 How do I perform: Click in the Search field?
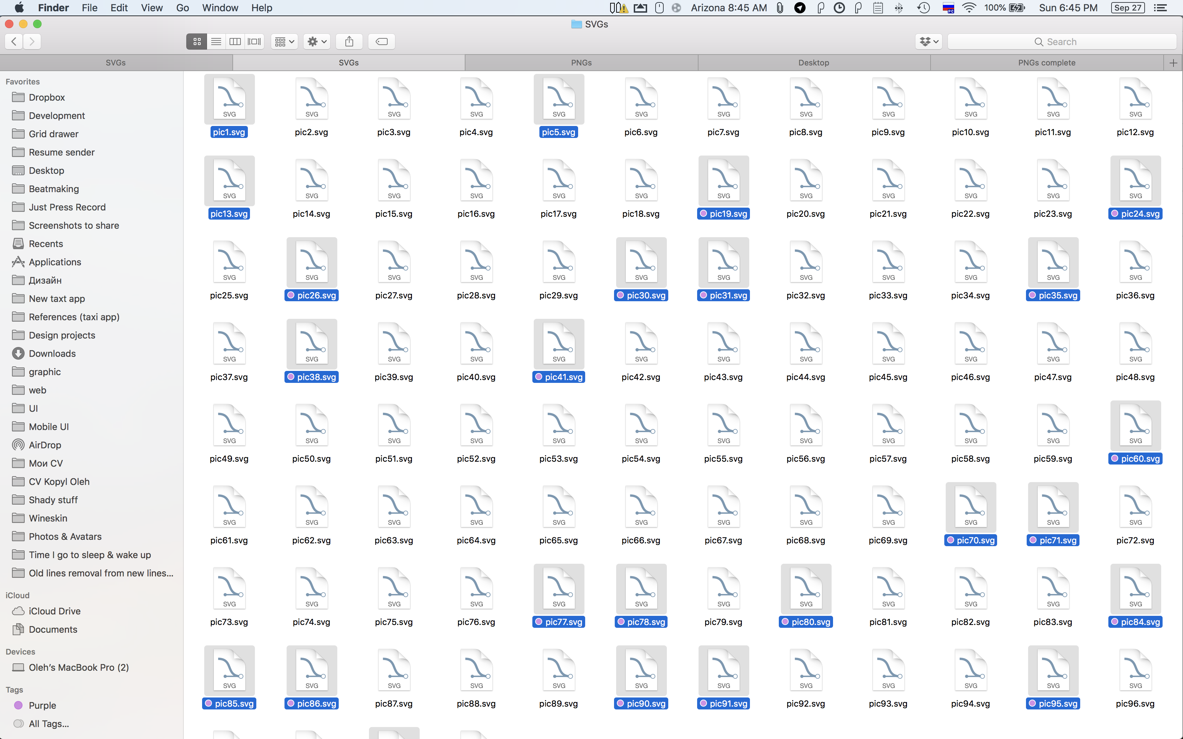click(x=1061, y=42)
